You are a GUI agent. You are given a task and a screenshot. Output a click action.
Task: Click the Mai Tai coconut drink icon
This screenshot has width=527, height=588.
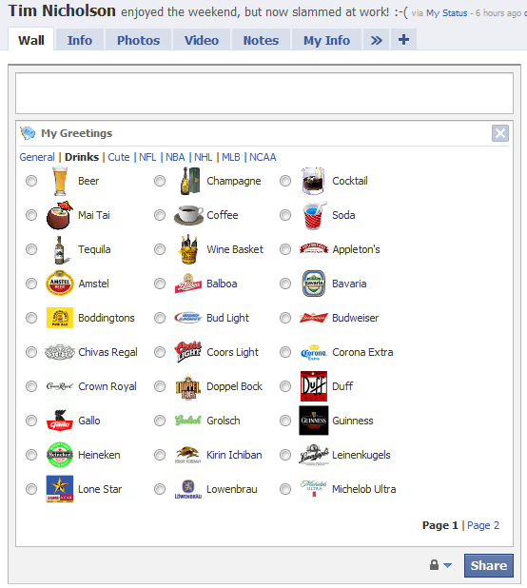click(x=60, y=215)
